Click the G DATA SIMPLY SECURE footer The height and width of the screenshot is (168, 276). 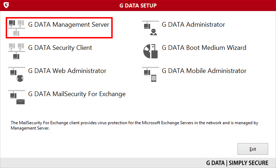click(237, 163)
